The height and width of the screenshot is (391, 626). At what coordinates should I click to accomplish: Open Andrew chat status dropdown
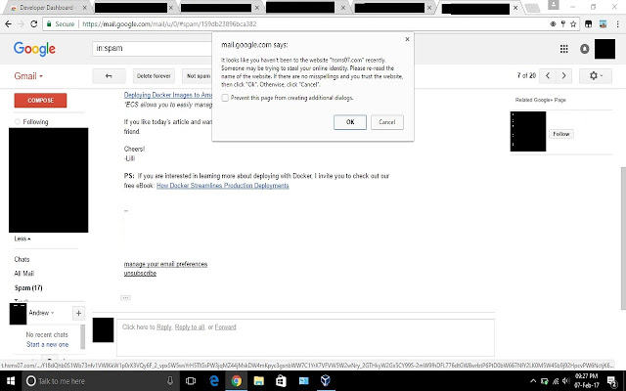point(41,313)
